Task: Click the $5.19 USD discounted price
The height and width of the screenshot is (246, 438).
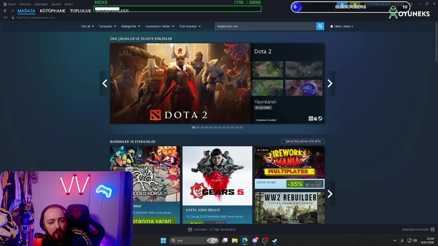Action: click(x=313, y=185)
